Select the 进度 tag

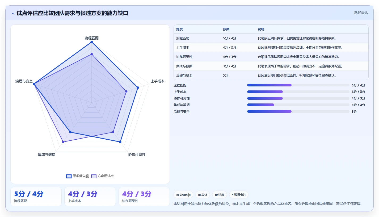click(220, 195)
